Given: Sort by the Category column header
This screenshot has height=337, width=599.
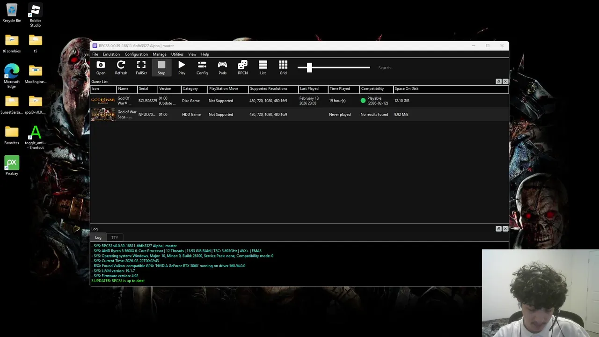Looking at the screenshot, I should pos(194,89).
